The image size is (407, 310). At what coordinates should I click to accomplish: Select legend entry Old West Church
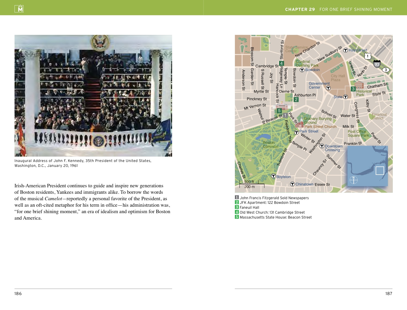pyautogui.click(x=270, y=212)
